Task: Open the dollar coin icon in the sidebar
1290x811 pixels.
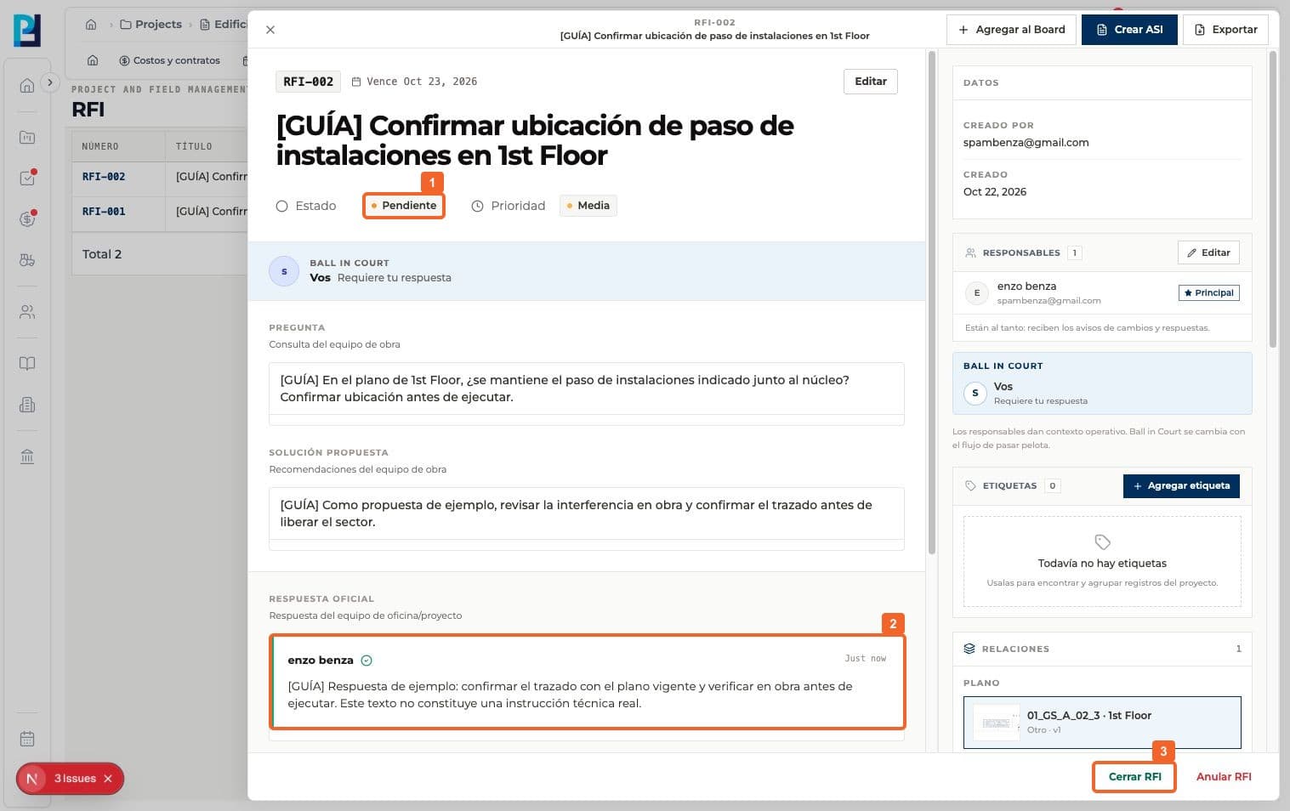Action: (27, 219)
